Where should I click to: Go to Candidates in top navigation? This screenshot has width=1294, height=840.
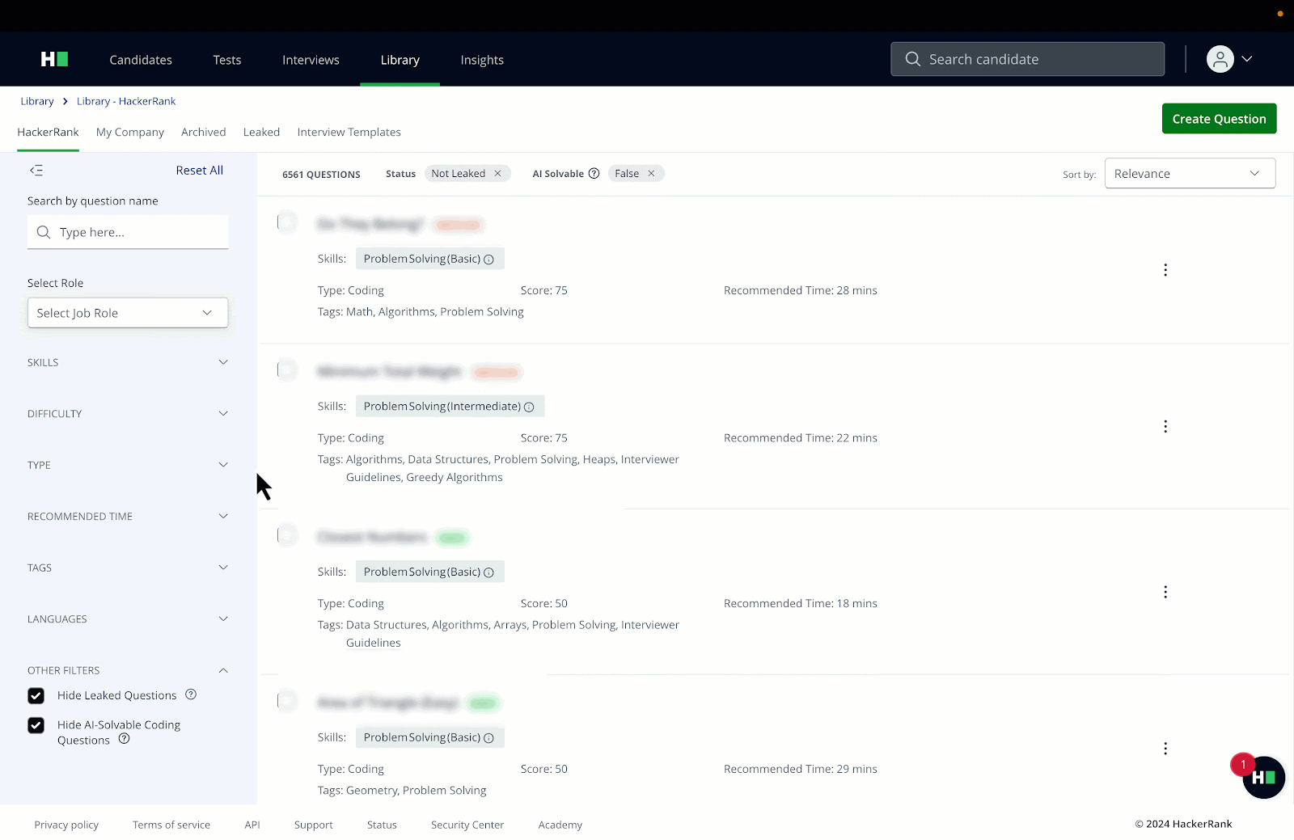click(141, 60)
